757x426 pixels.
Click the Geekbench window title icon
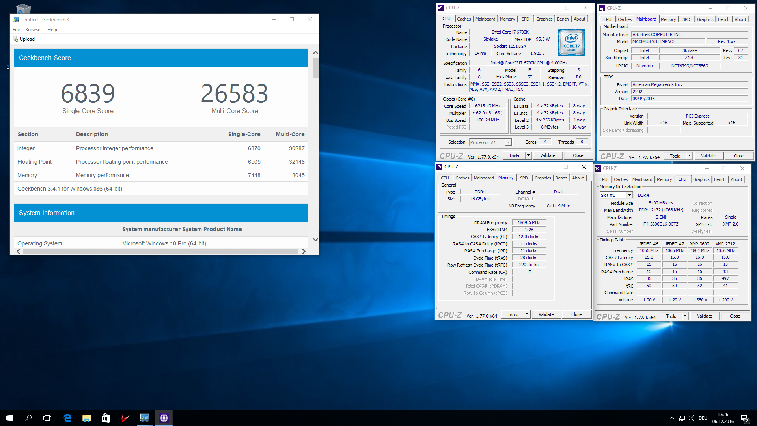16,19
